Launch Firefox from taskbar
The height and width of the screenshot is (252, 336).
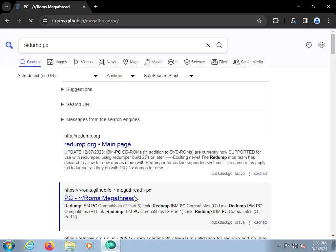(50, 245)
